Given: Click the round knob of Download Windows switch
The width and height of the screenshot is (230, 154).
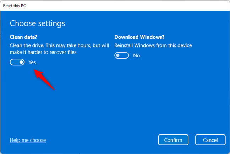Looking at the screenshot, I should point(118,55).
